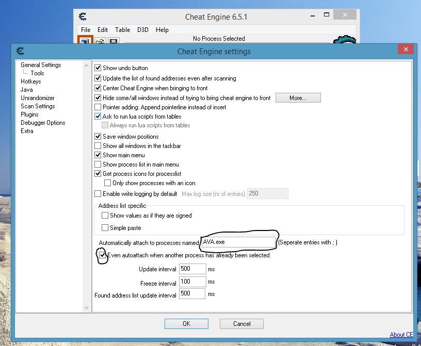
Task: Open Debugger Options page
Action: (43, 123)
